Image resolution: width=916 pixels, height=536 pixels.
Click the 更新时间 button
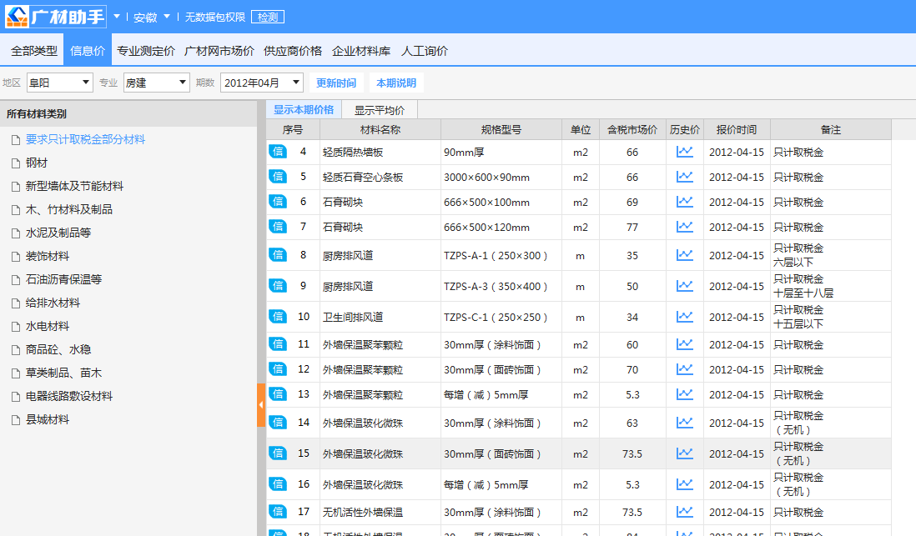point(336,83)
